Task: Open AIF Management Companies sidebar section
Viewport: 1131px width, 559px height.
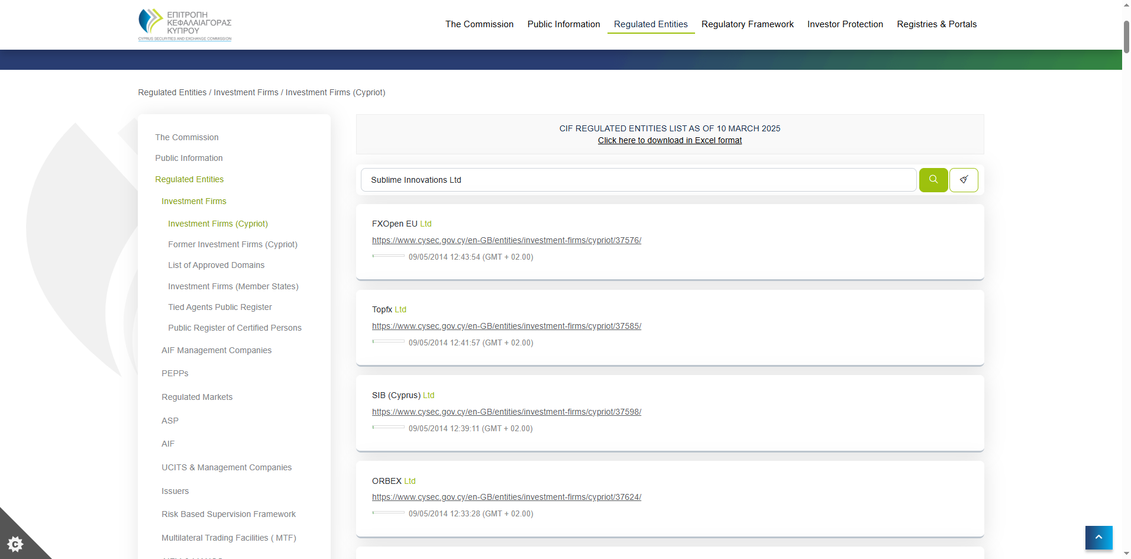Action: pyautogui.click(x=216, y=350)
